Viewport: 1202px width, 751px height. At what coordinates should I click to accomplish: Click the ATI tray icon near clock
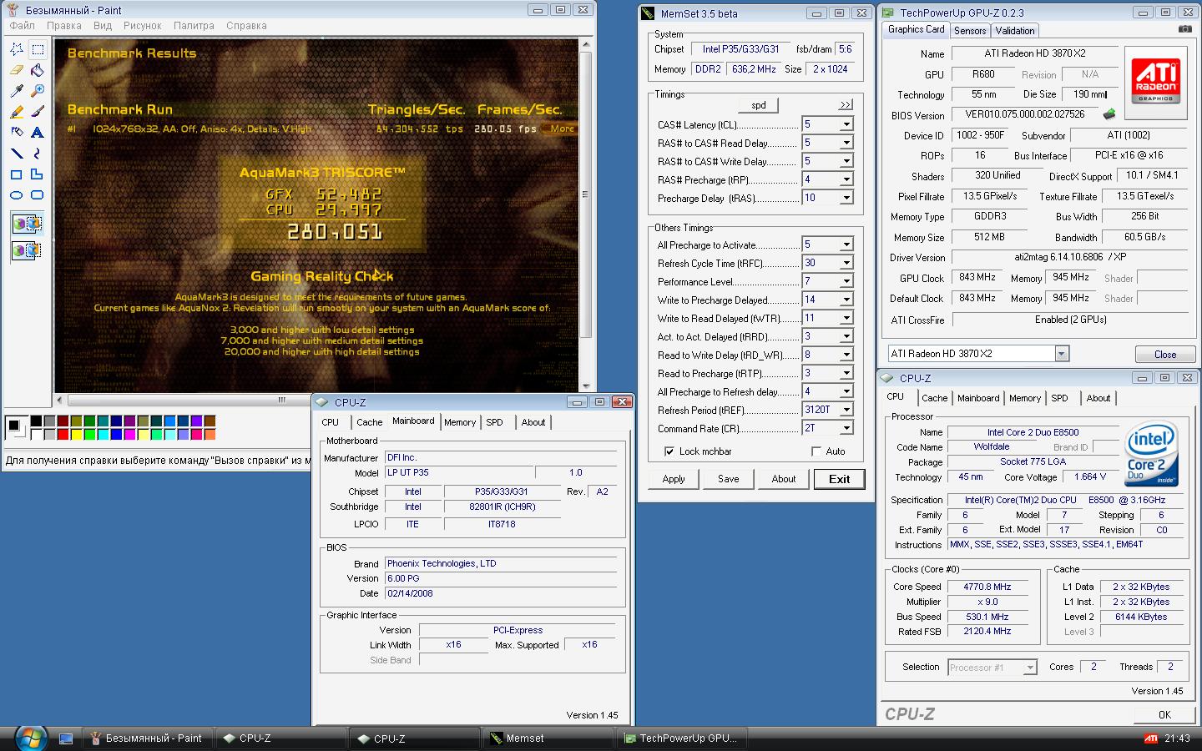[x=1150, y=738]
